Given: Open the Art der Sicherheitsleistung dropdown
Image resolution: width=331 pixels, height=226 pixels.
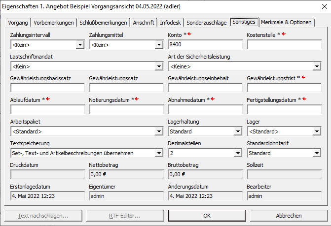Looking at the screenshot, I should click(317, 66).
